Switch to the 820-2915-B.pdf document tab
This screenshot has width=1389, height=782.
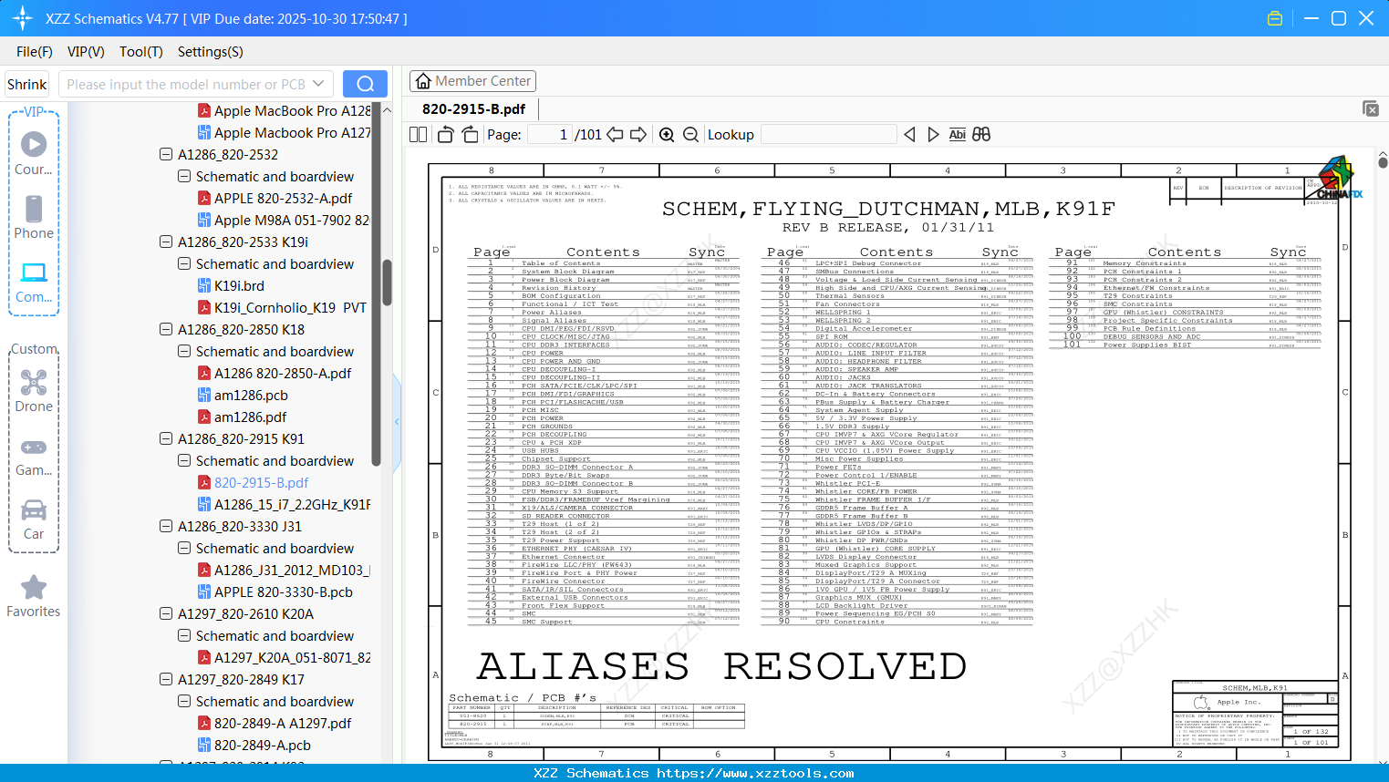coord(473,108)
